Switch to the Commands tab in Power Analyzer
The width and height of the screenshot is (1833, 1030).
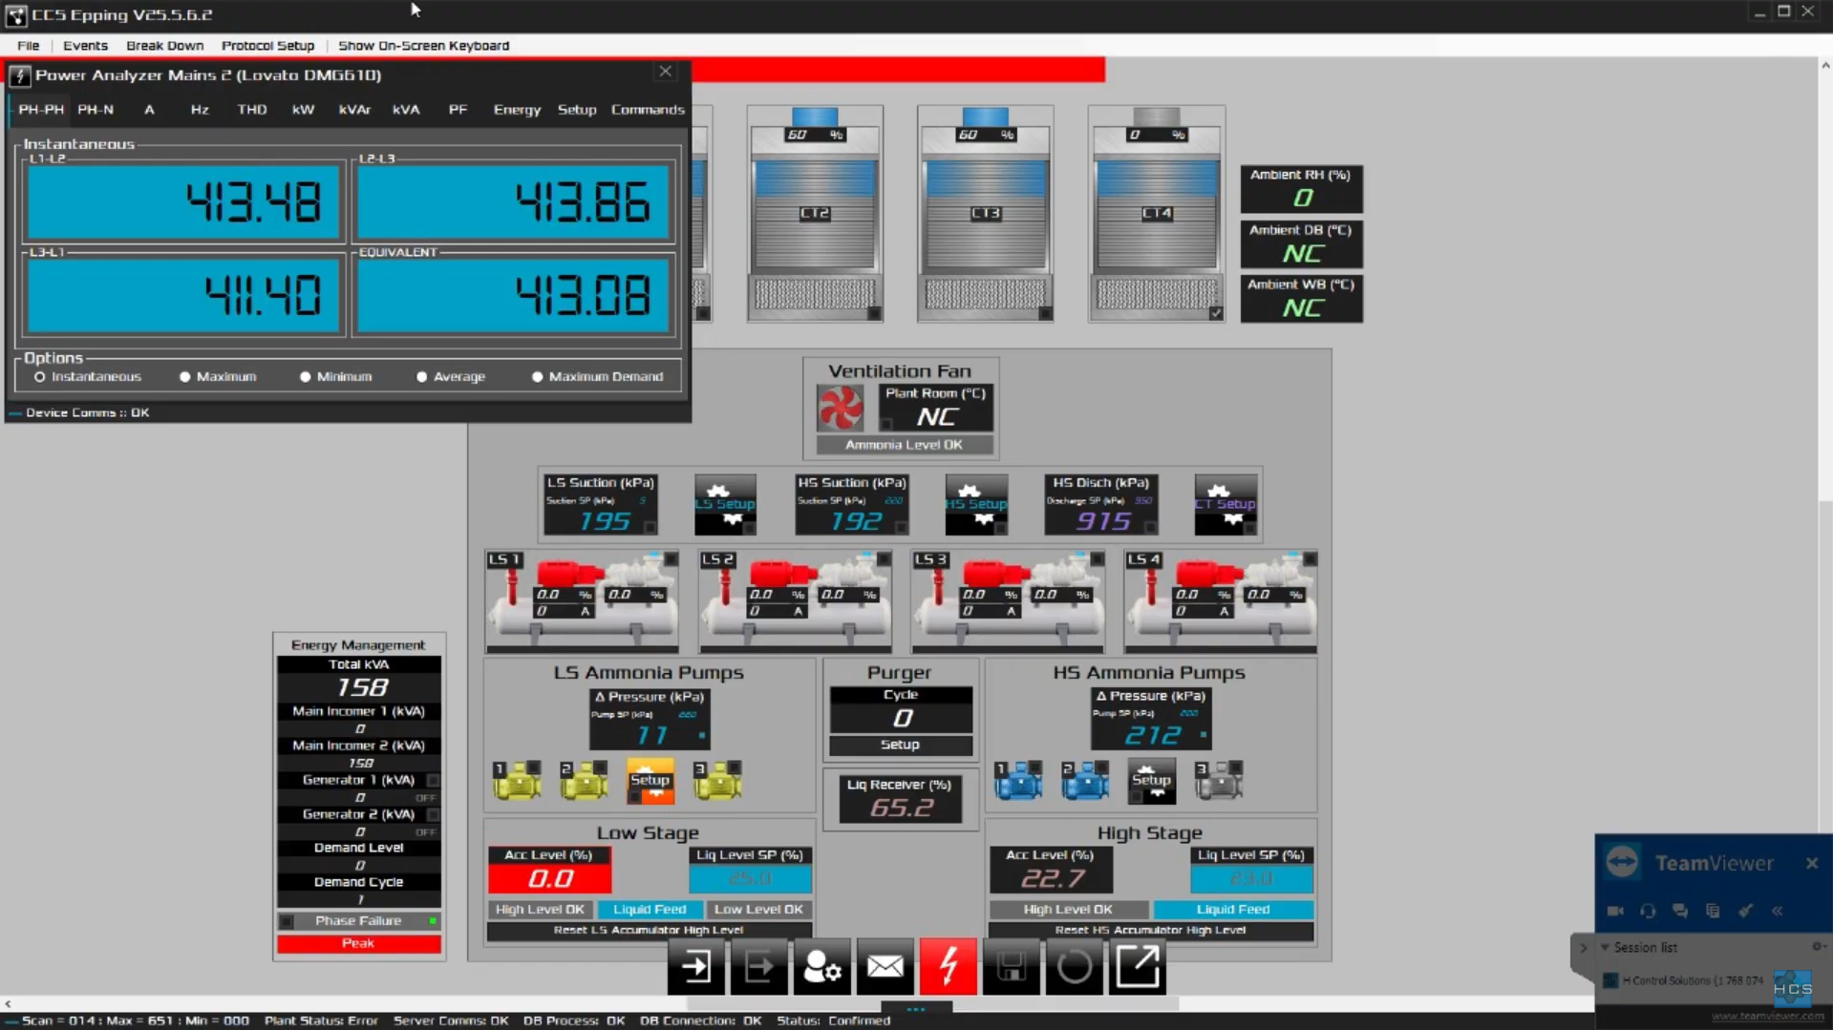648,110
